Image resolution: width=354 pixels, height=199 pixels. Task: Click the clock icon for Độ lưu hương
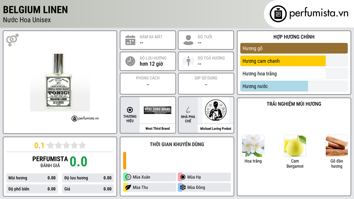coord(130,61)
